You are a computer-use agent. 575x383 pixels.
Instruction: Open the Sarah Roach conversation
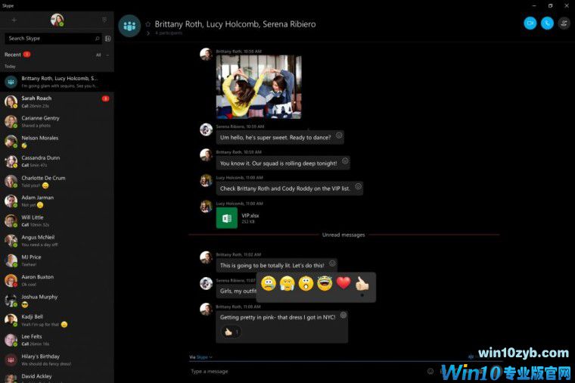[x=57, y=101]
